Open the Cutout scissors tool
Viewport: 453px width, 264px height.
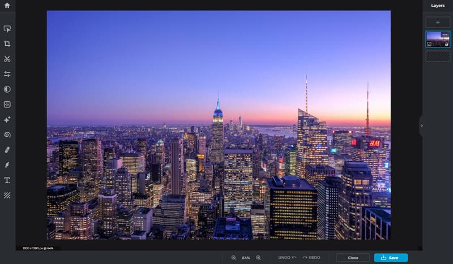pyautogui.click(x=7, y=59)
